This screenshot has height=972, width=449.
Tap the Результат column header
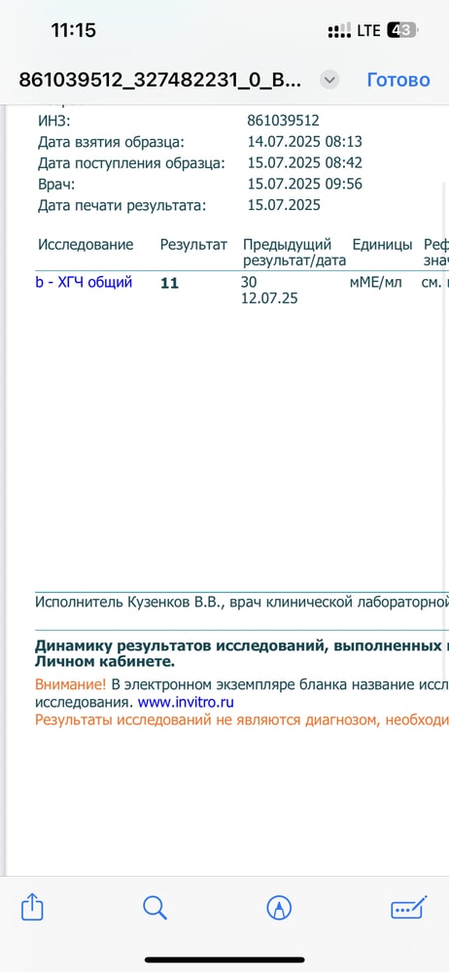coord(193,244)
